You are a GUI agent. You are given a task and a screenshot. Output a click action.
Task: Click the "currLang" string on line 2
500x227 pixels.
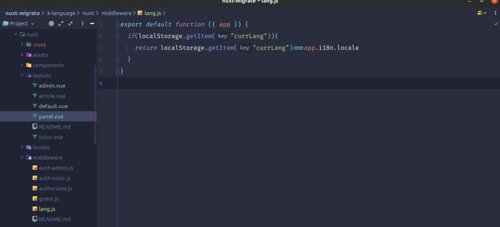(x=249, y=36)
